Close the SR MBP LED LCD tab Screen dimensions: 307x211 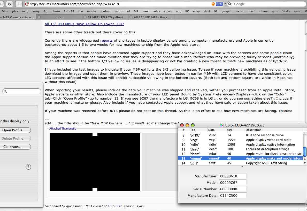(85, 17)
